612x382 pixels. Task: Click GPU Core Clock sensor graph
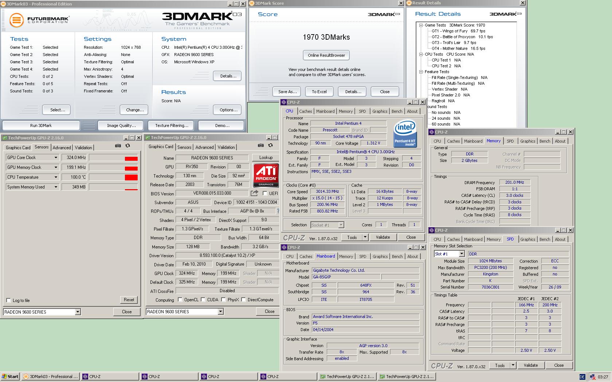[113, 158]
